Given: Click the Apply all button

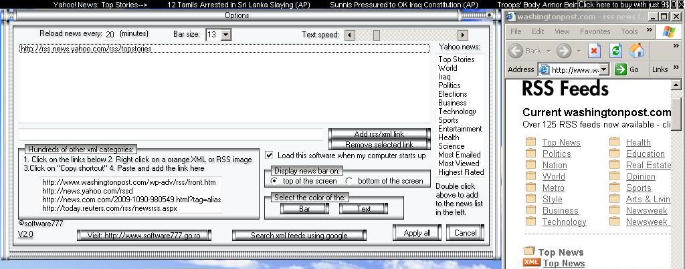Looking at the screenshot, I should pos(417,233).
